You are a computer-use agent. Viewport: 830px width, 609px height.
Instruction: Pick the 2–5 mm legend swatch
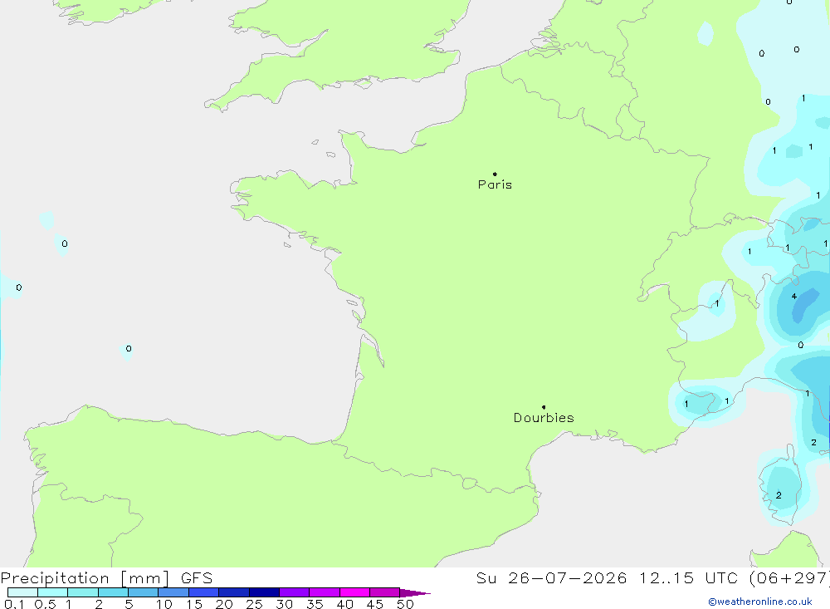(x=113, y=592)
